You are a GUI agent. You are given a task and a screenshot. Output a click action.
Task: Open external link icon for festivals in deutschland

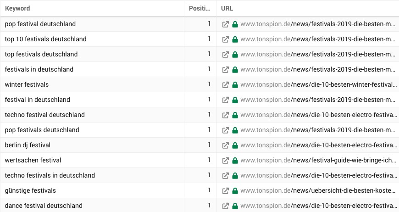(x=226, y=69)
